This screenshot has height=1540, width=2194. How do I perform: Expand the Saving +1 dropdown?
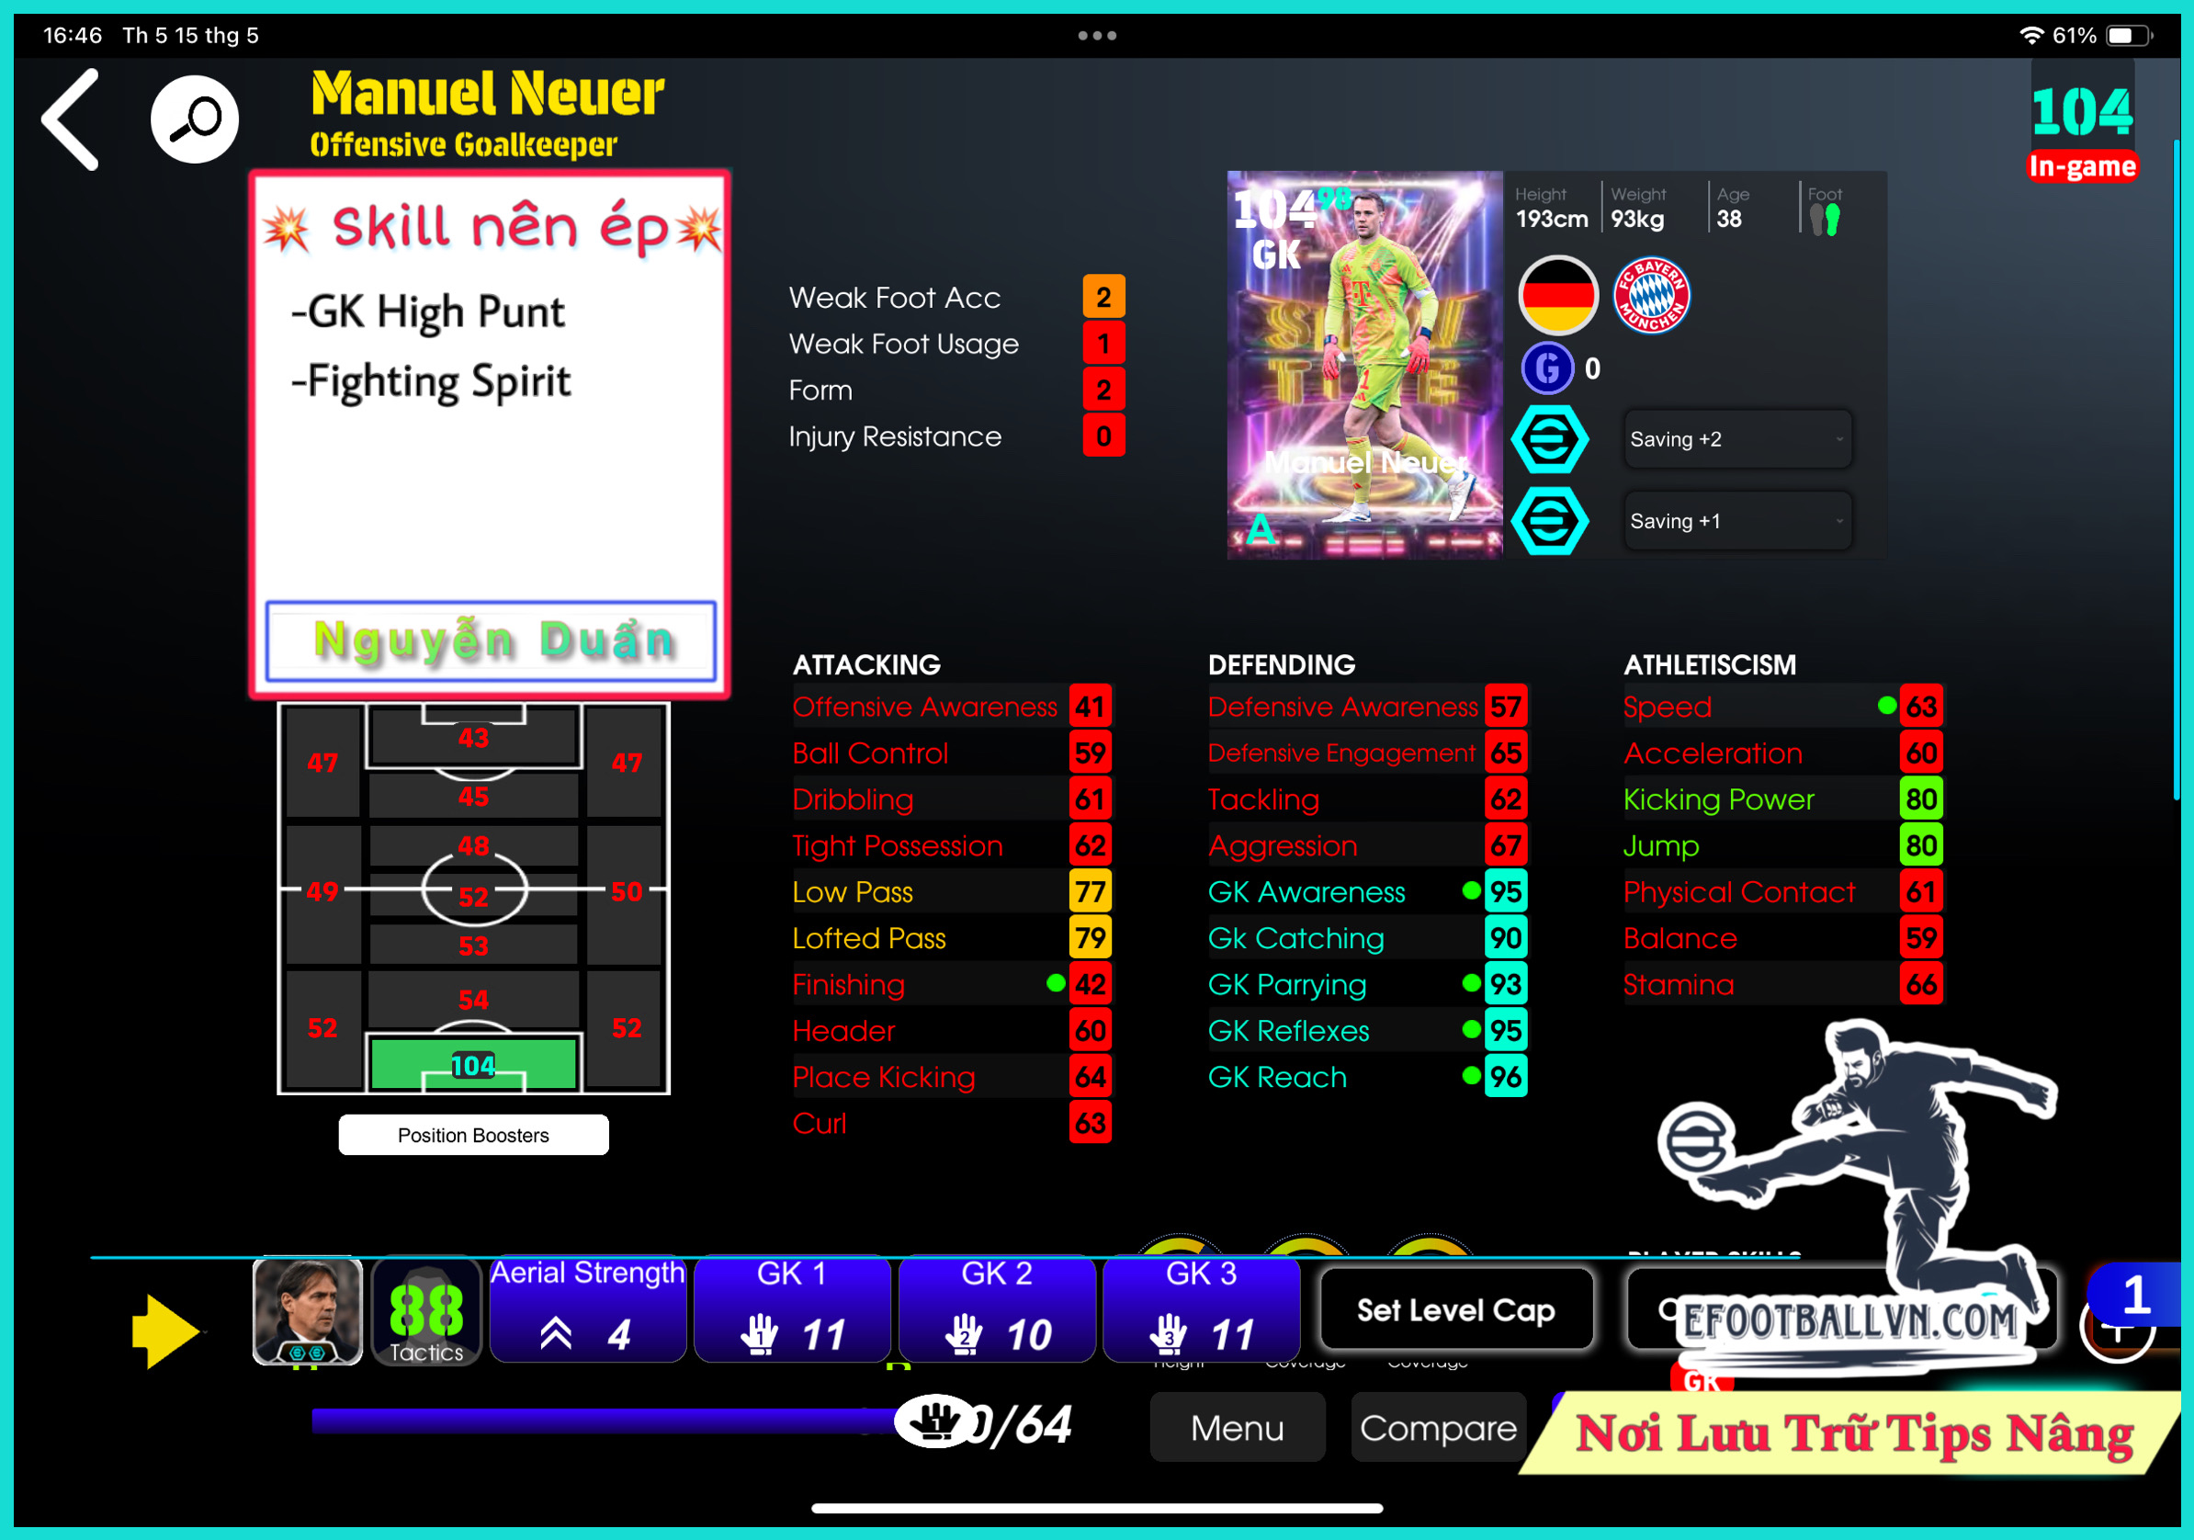1738,521
